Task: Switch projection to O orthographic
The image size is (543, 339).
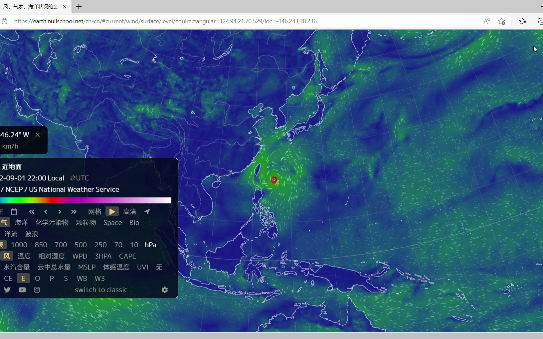Action: [x=38, y=279]
